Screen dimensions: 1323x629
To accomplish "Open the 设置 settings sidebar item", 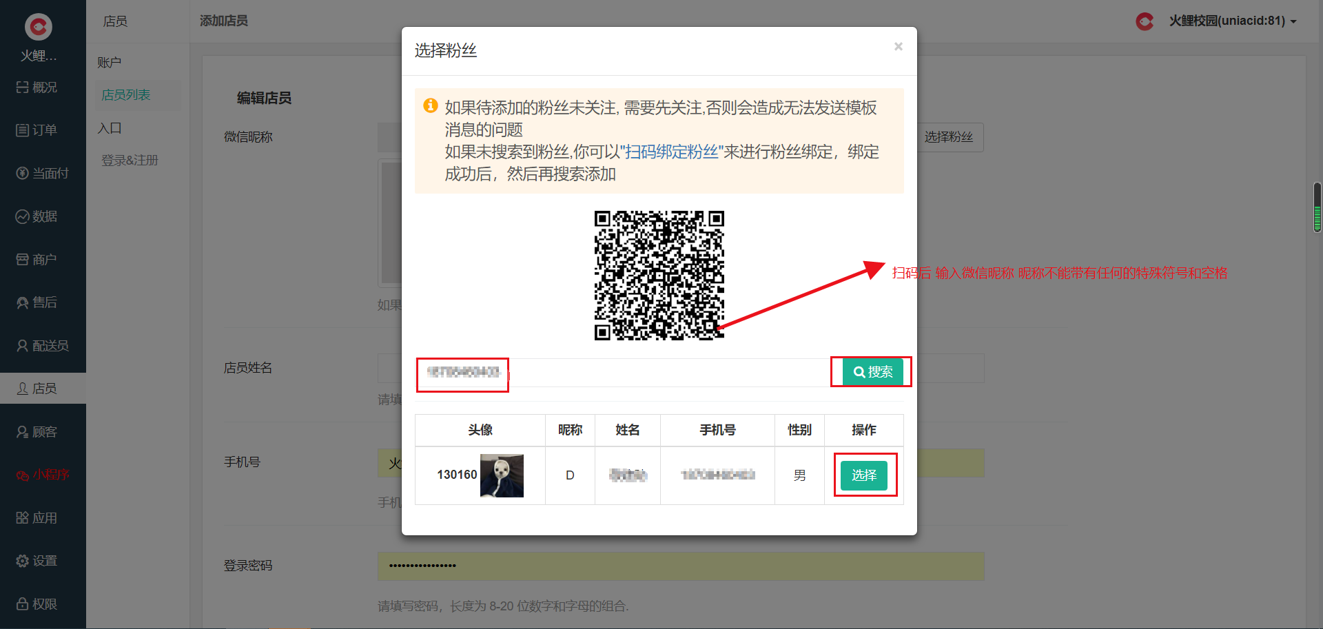I will pos(37,561).
